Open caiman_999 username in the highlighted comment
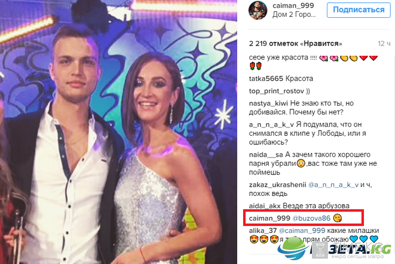The image size is (395, 264). click(x=269, y=218)
